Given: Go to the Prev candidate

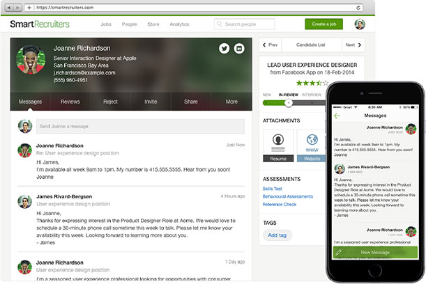Looking at the screenshot, I should (x=271, y=45).
